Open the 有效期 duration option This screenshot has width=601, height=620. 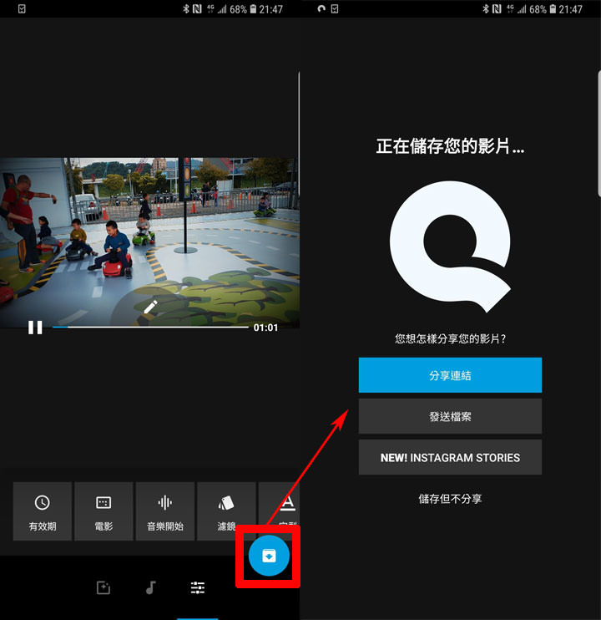click(x=43, y=511)
